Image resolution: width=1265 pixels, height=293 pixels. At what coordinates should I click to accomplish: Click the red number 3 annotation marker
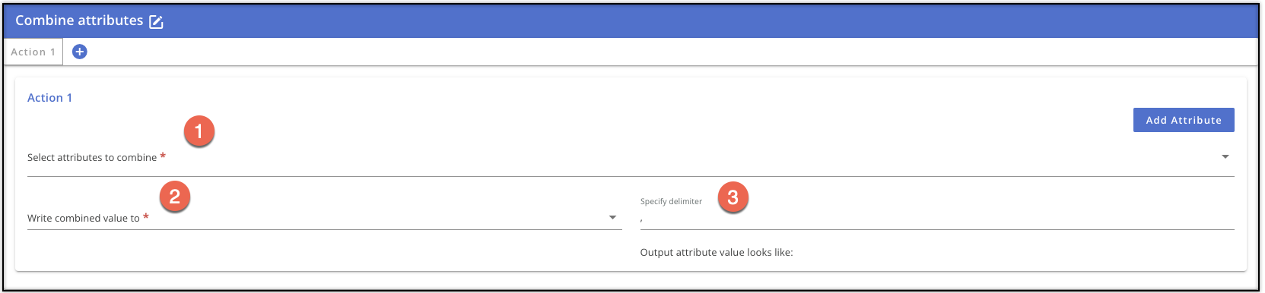tap(733, 197)
